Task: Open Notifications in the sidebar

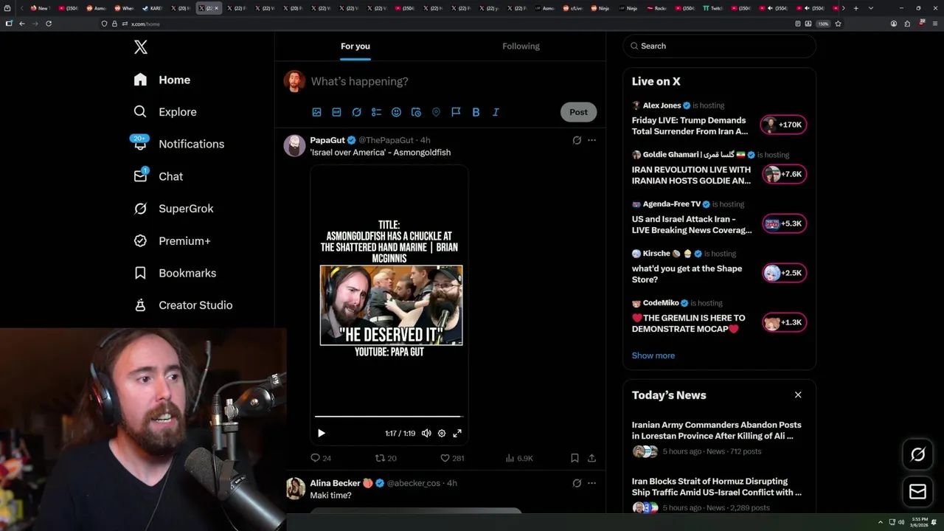Action: click(178, 144)
